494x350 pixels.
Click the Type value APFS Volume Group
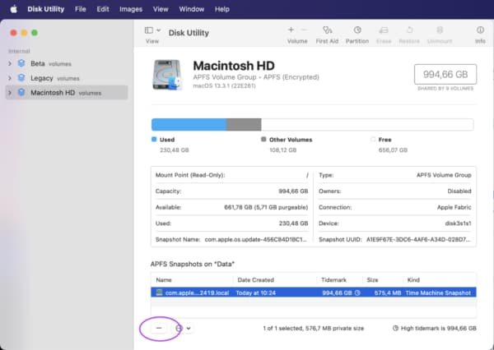click(444, 175)
